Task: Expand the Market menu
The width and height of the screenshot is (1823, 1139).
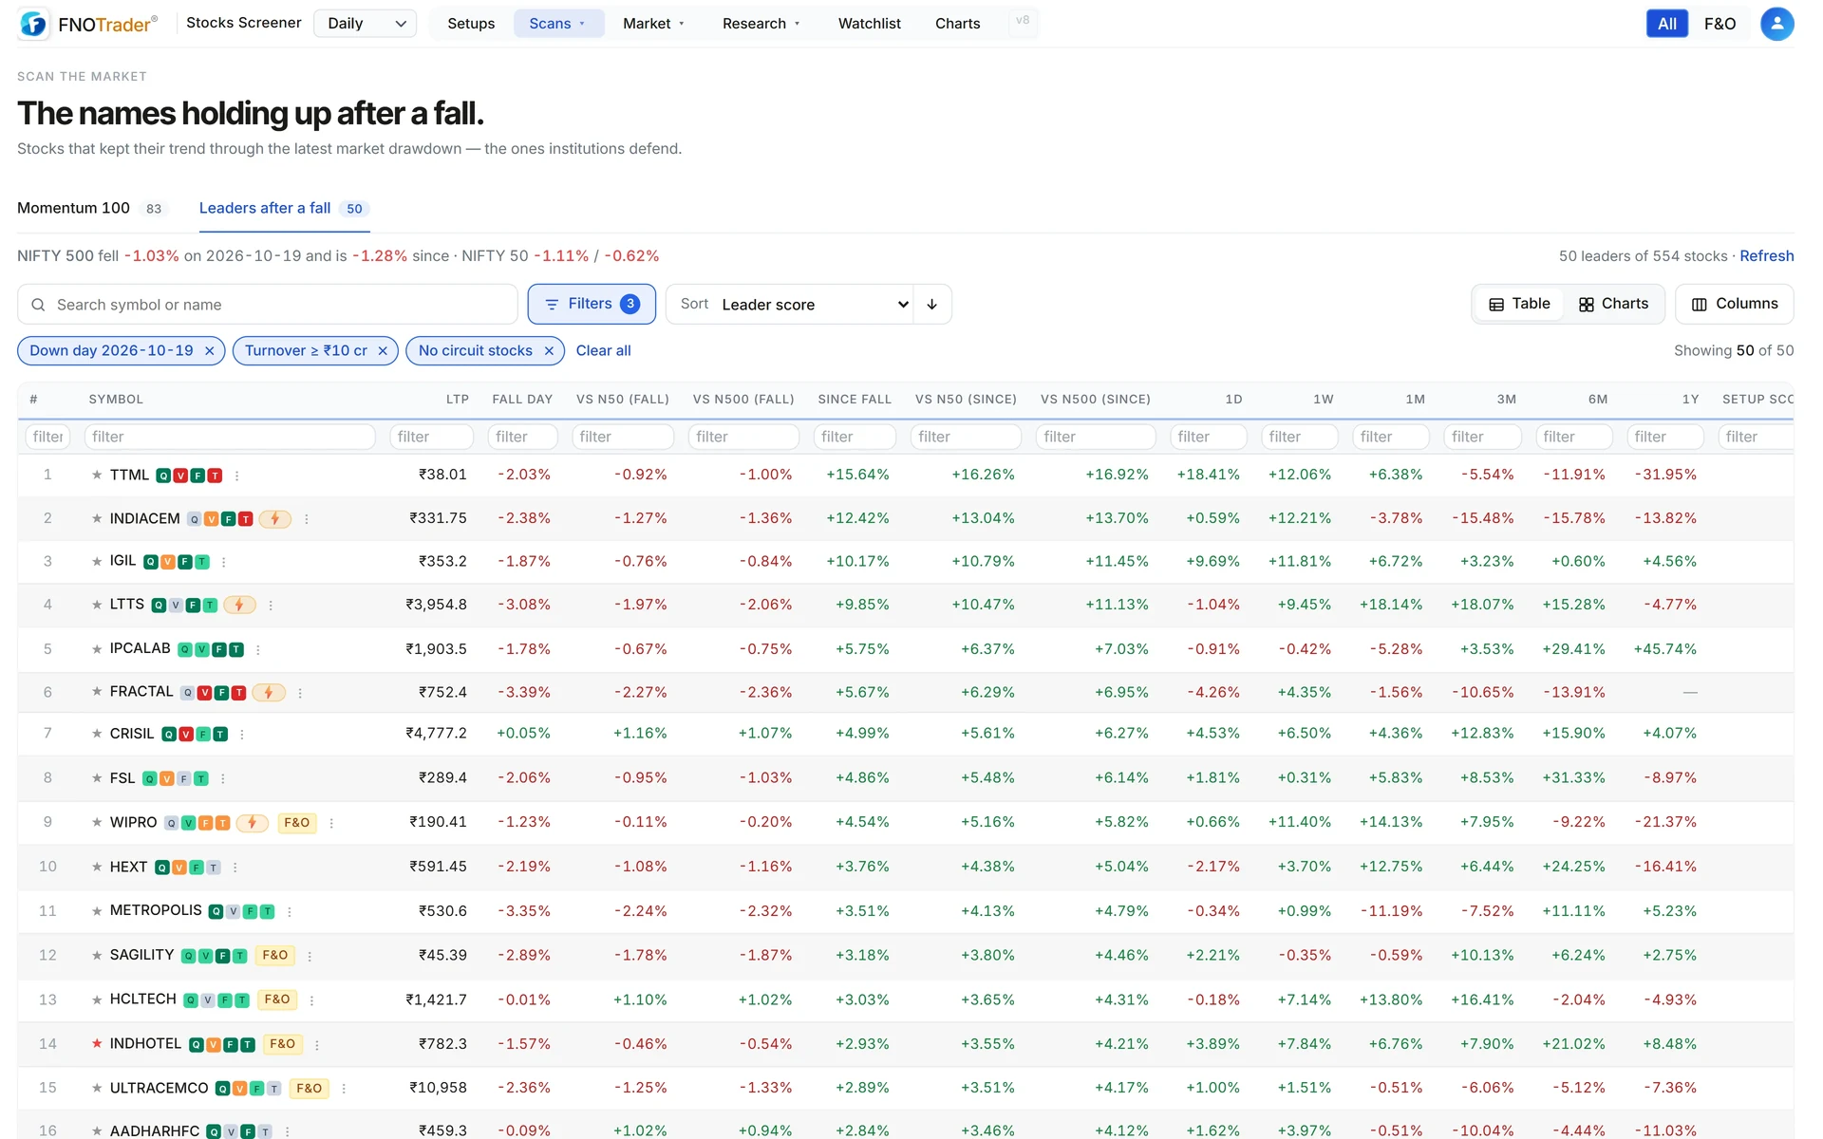Action: coord(653,24)
